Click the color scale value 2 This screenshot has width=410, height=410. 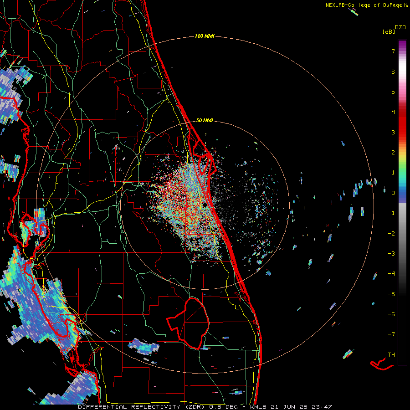[393, 153]
